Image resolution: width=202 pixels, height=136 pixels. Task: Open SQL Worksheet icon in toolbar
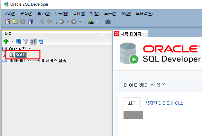tap(91, 22)
